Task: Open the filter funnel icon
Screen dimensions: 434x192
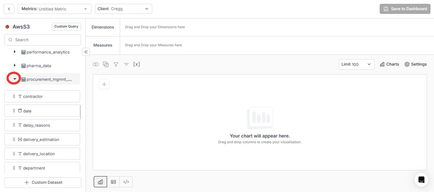Action: click(x=116, y=64)
